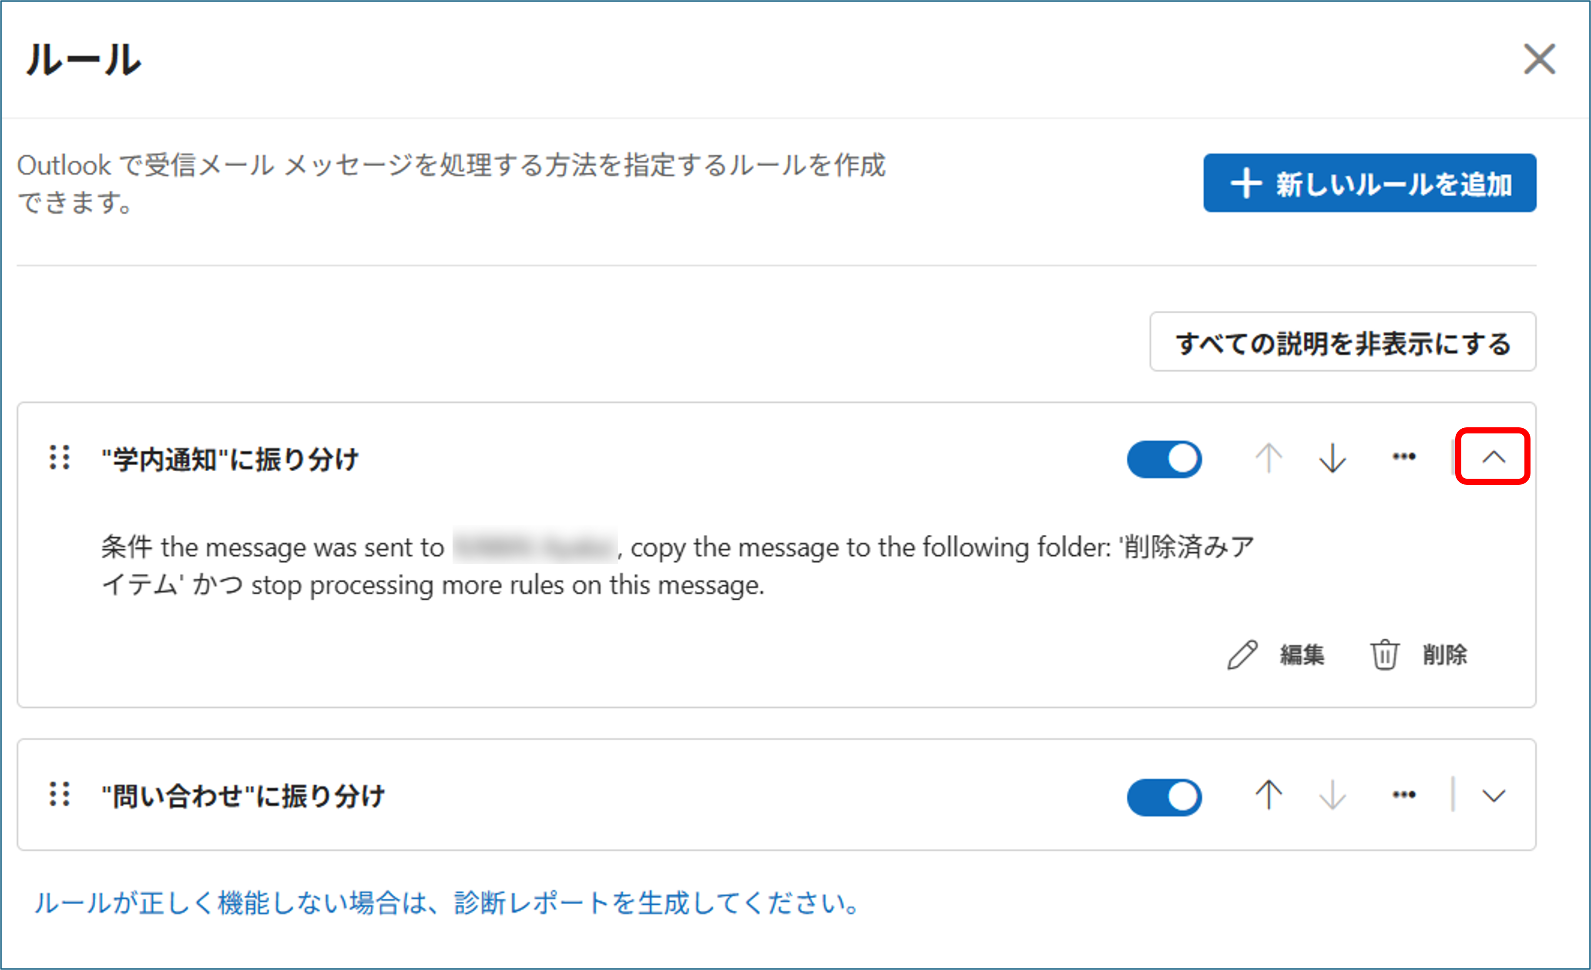Grab the drag handle of the "学内通知" rule
The height and width of the screenshot is (970, 1591).
(60, 458)
